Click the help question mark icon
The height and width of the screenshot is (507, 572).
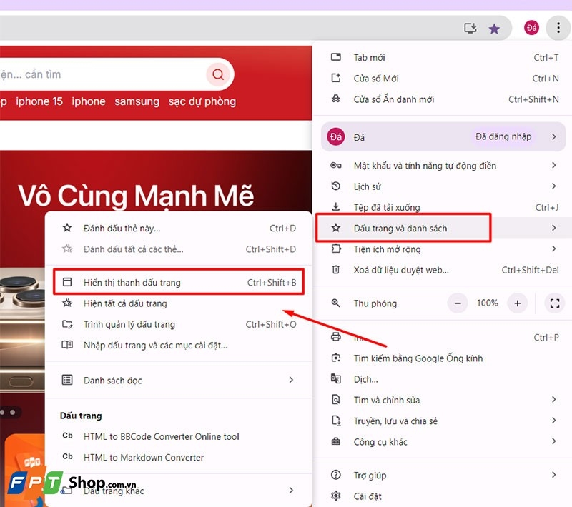[335, 475]
